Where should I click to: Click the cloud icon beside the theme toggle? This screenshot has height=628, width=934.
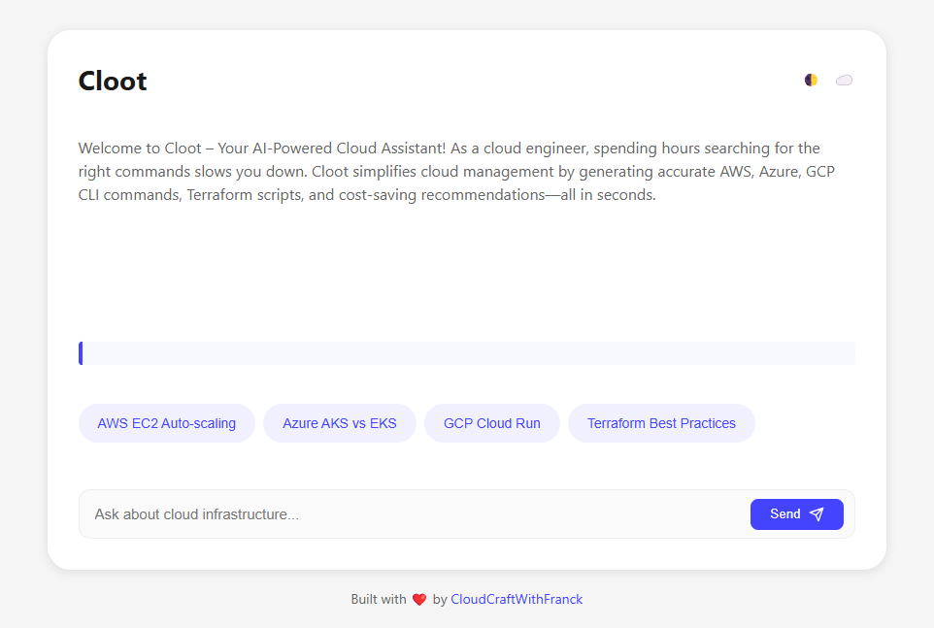coord(844,81)
